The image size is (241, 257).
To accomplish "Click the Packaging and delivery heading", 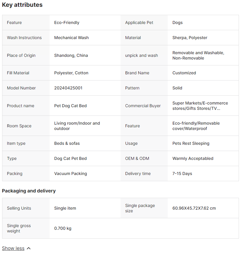I will pyautogui.click(x=29, y=191).
